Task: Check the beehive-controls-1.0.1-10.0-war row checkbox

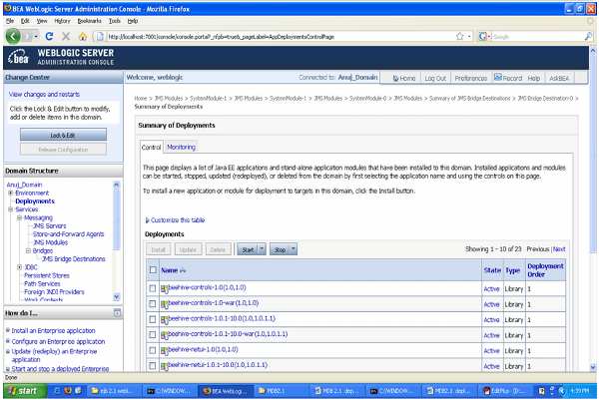Action: [x=153, y=335]
